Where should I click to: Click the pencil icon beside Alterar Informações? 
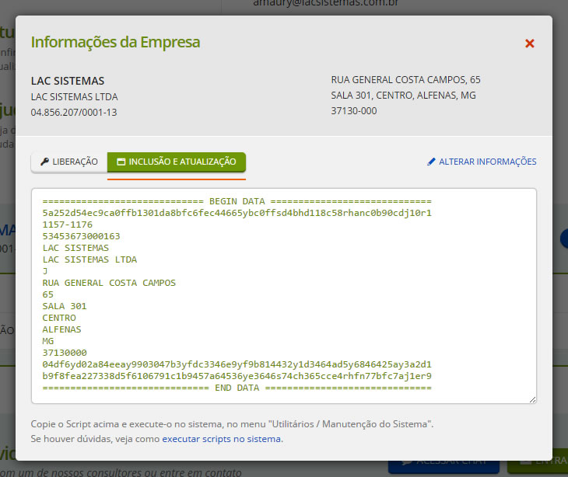point(431,162)
